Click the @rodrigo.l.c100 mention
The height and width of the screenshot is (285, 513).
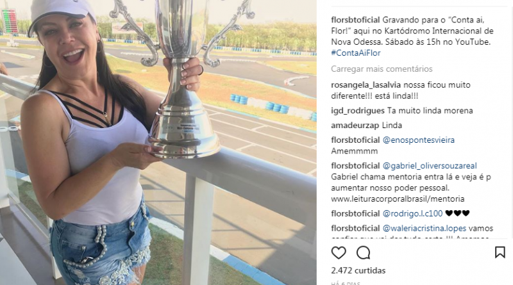point(412,214)
